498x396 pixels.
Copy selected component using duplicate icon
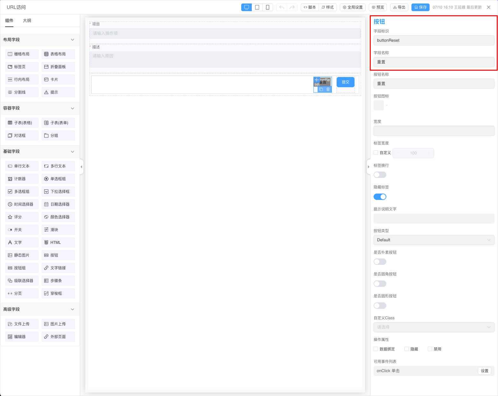pyautogui.click(x=321, y=89)
